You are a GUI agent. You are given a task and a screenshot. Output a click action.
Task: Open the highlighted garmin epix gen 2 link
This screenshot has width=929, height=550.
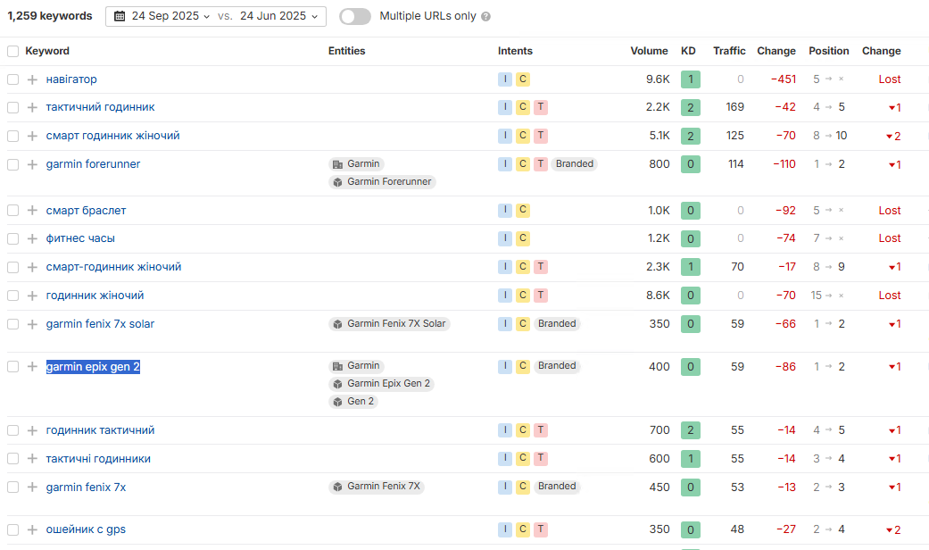click(93, 367)
